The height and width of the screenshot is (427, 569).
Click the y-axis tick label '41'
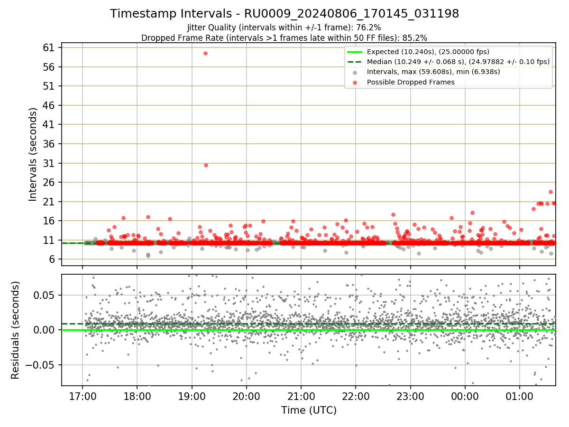pos(50,124)
